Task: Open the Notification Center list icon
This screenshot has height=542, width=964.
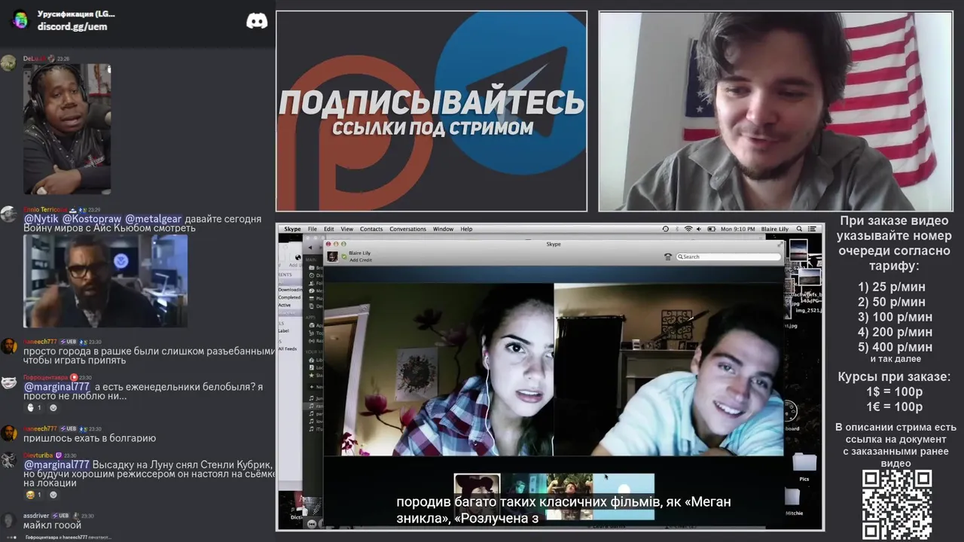Action: click(812, 229)
